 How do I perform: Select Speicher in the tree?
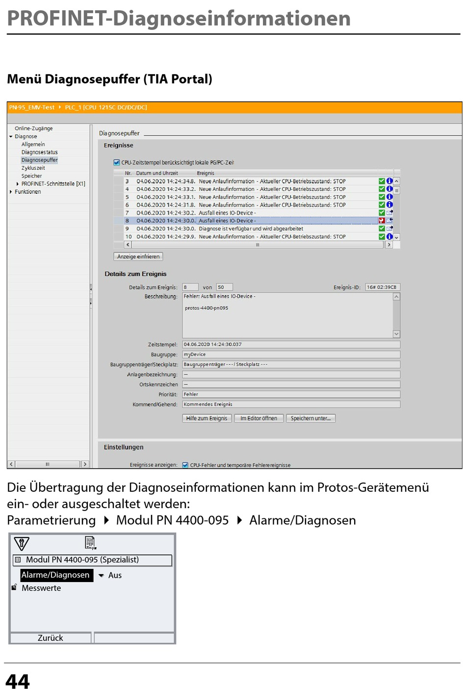click(32, 176)
